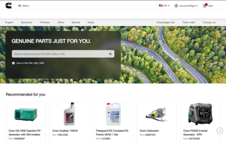This screenshot has height=145, width=226.
Task: Open Track order page
Action: coord(189,22)
